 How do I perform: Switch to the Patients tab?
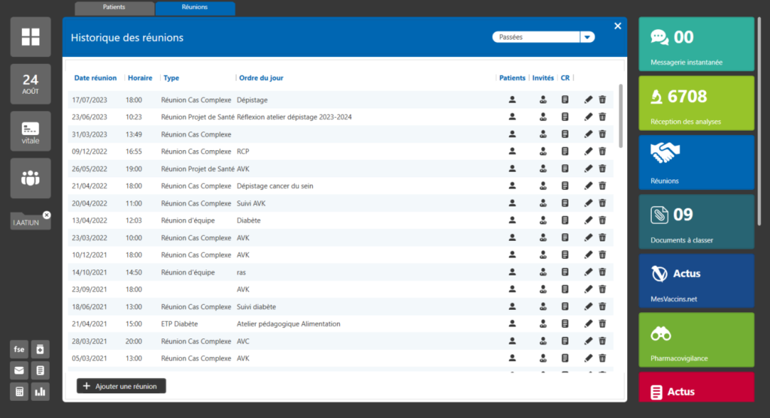click(114, 8)
